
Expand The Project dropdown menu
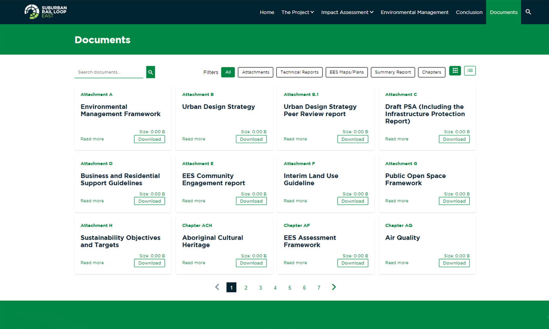click(x=298, y=12)
